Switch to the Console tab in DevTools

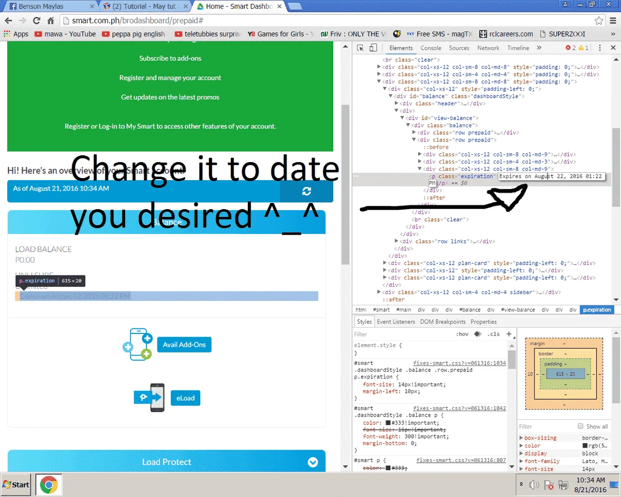tap(431, 48)
